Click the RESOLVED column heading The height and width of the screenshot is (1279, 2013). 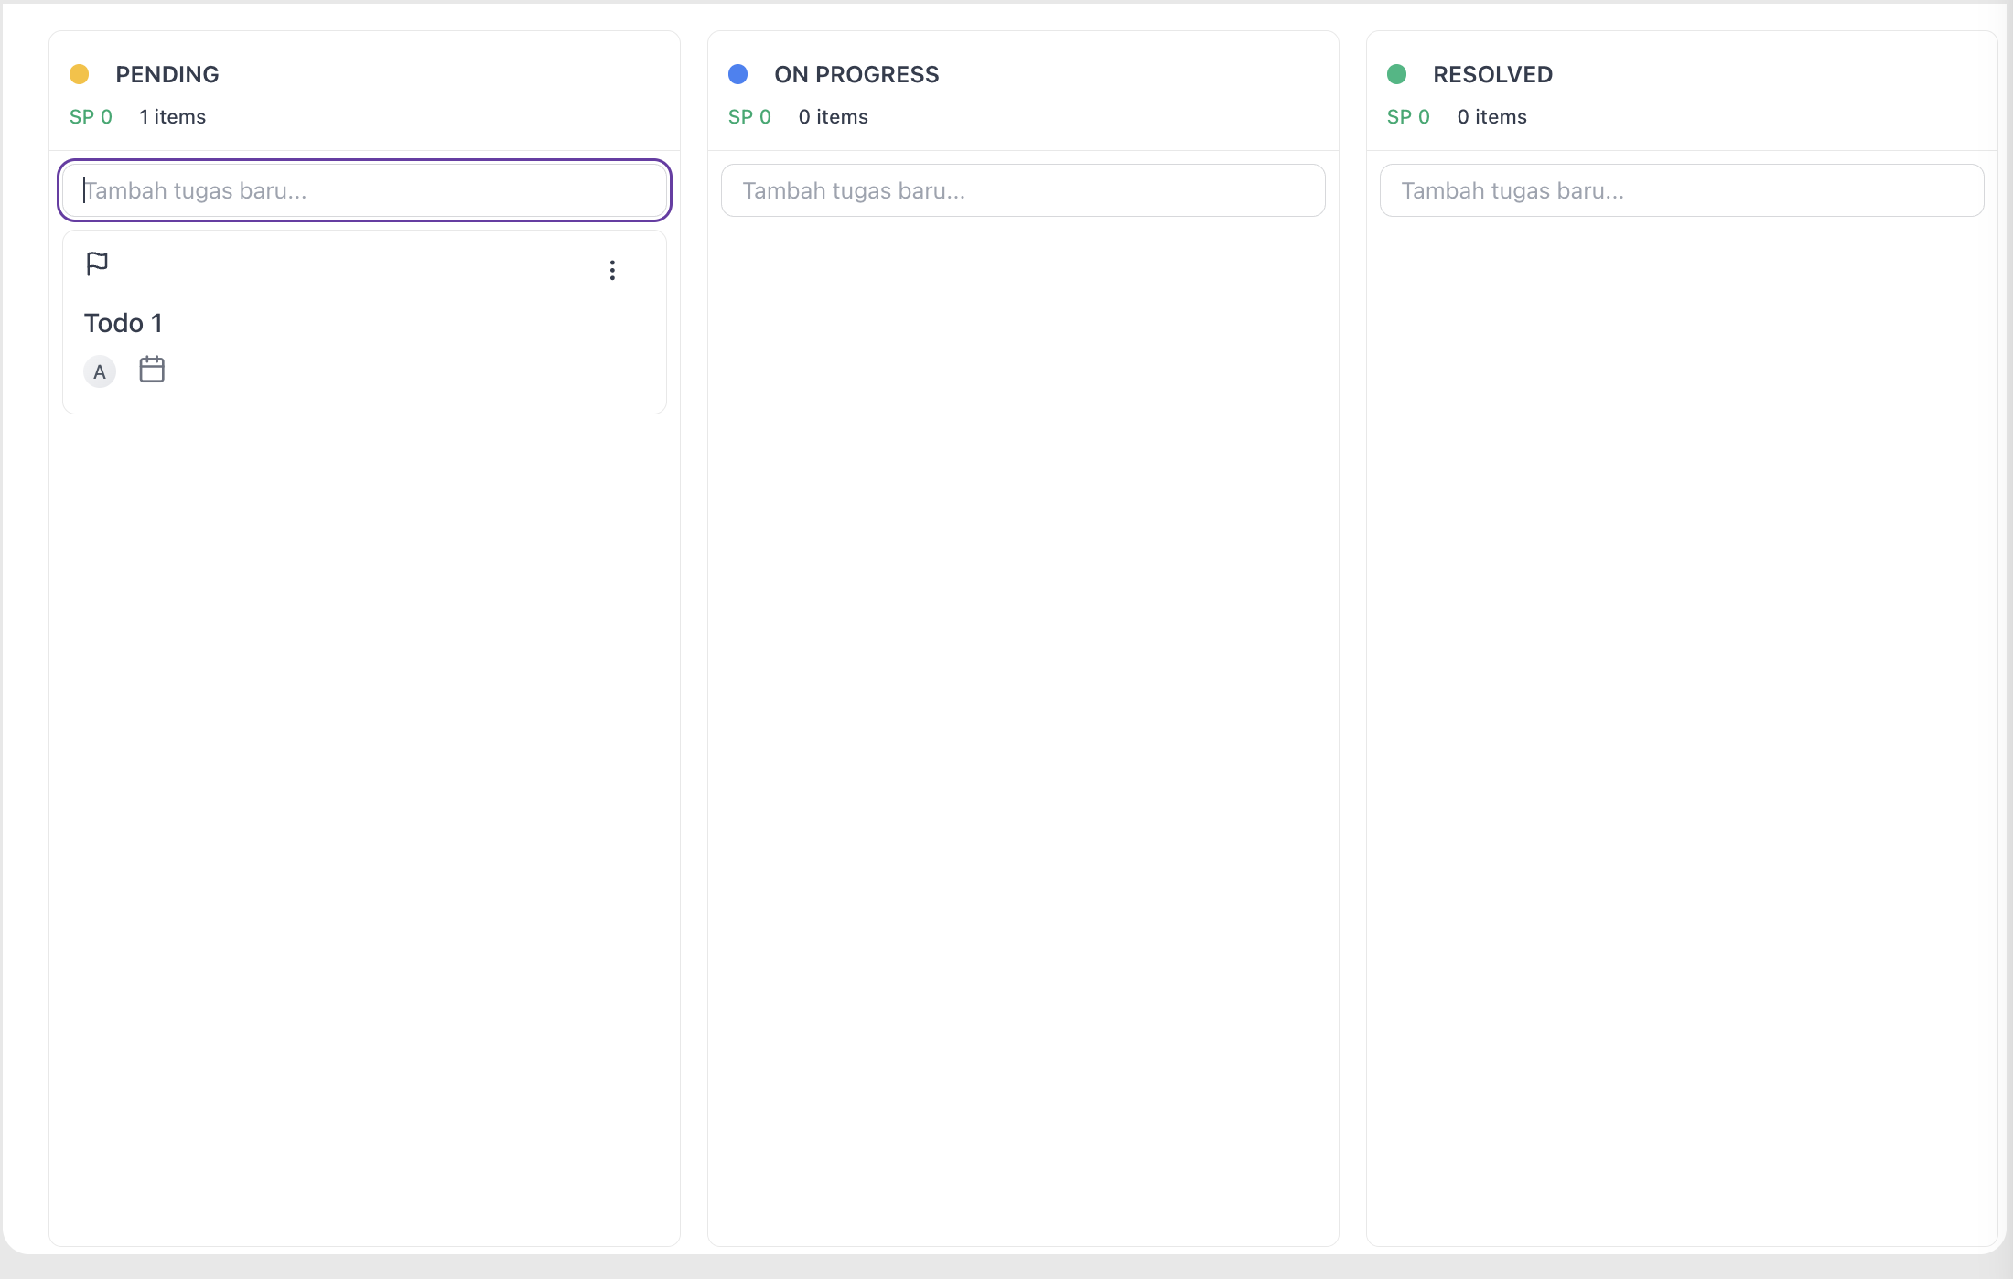point(1493,74)
